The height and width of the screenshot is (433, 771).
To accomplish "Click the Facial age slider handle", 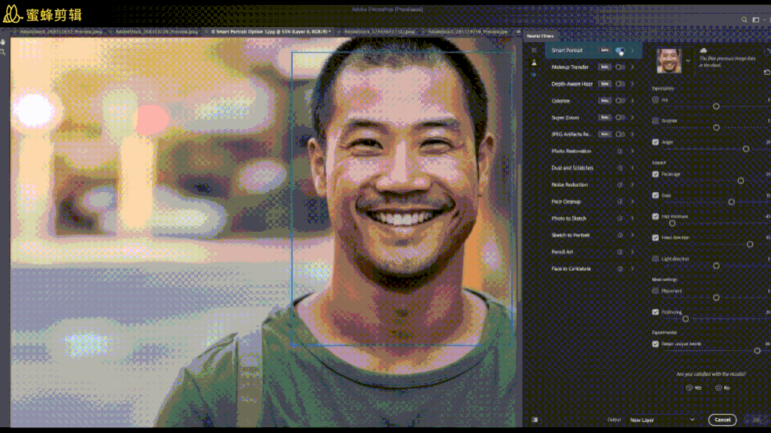I will (x=741, y=180).
